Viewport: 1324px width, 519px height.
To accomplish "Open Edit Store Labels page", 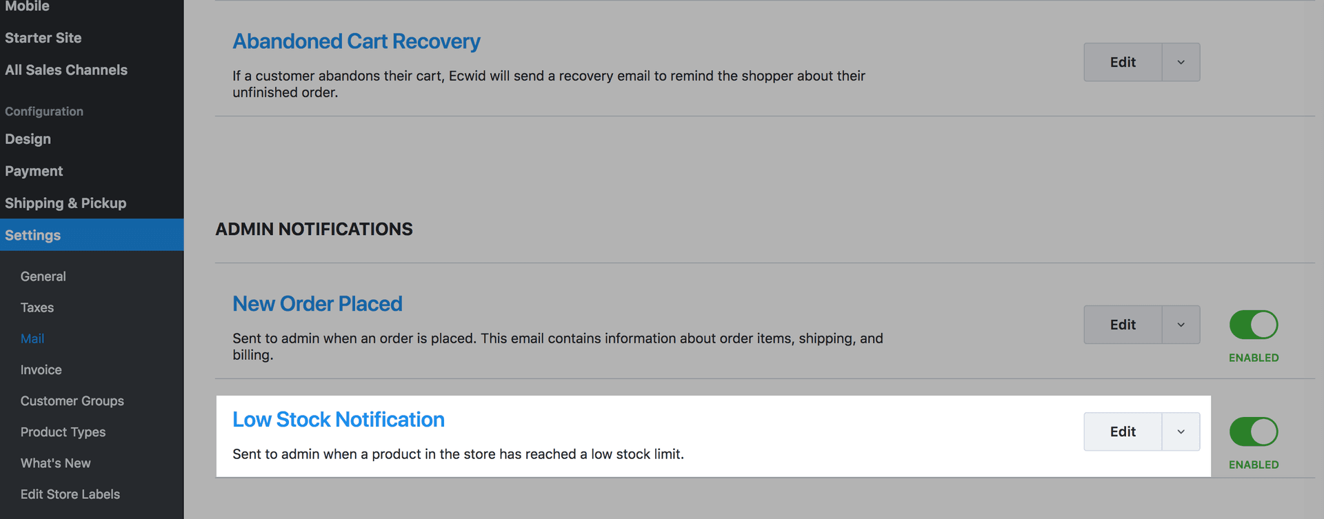I will click(70, 494).
